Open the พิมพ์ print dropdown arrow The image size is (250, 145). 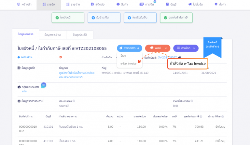coord(165,48)
